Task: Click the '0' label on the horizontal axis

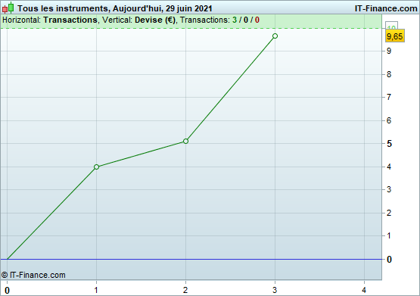Action: [x=8, y=291]
